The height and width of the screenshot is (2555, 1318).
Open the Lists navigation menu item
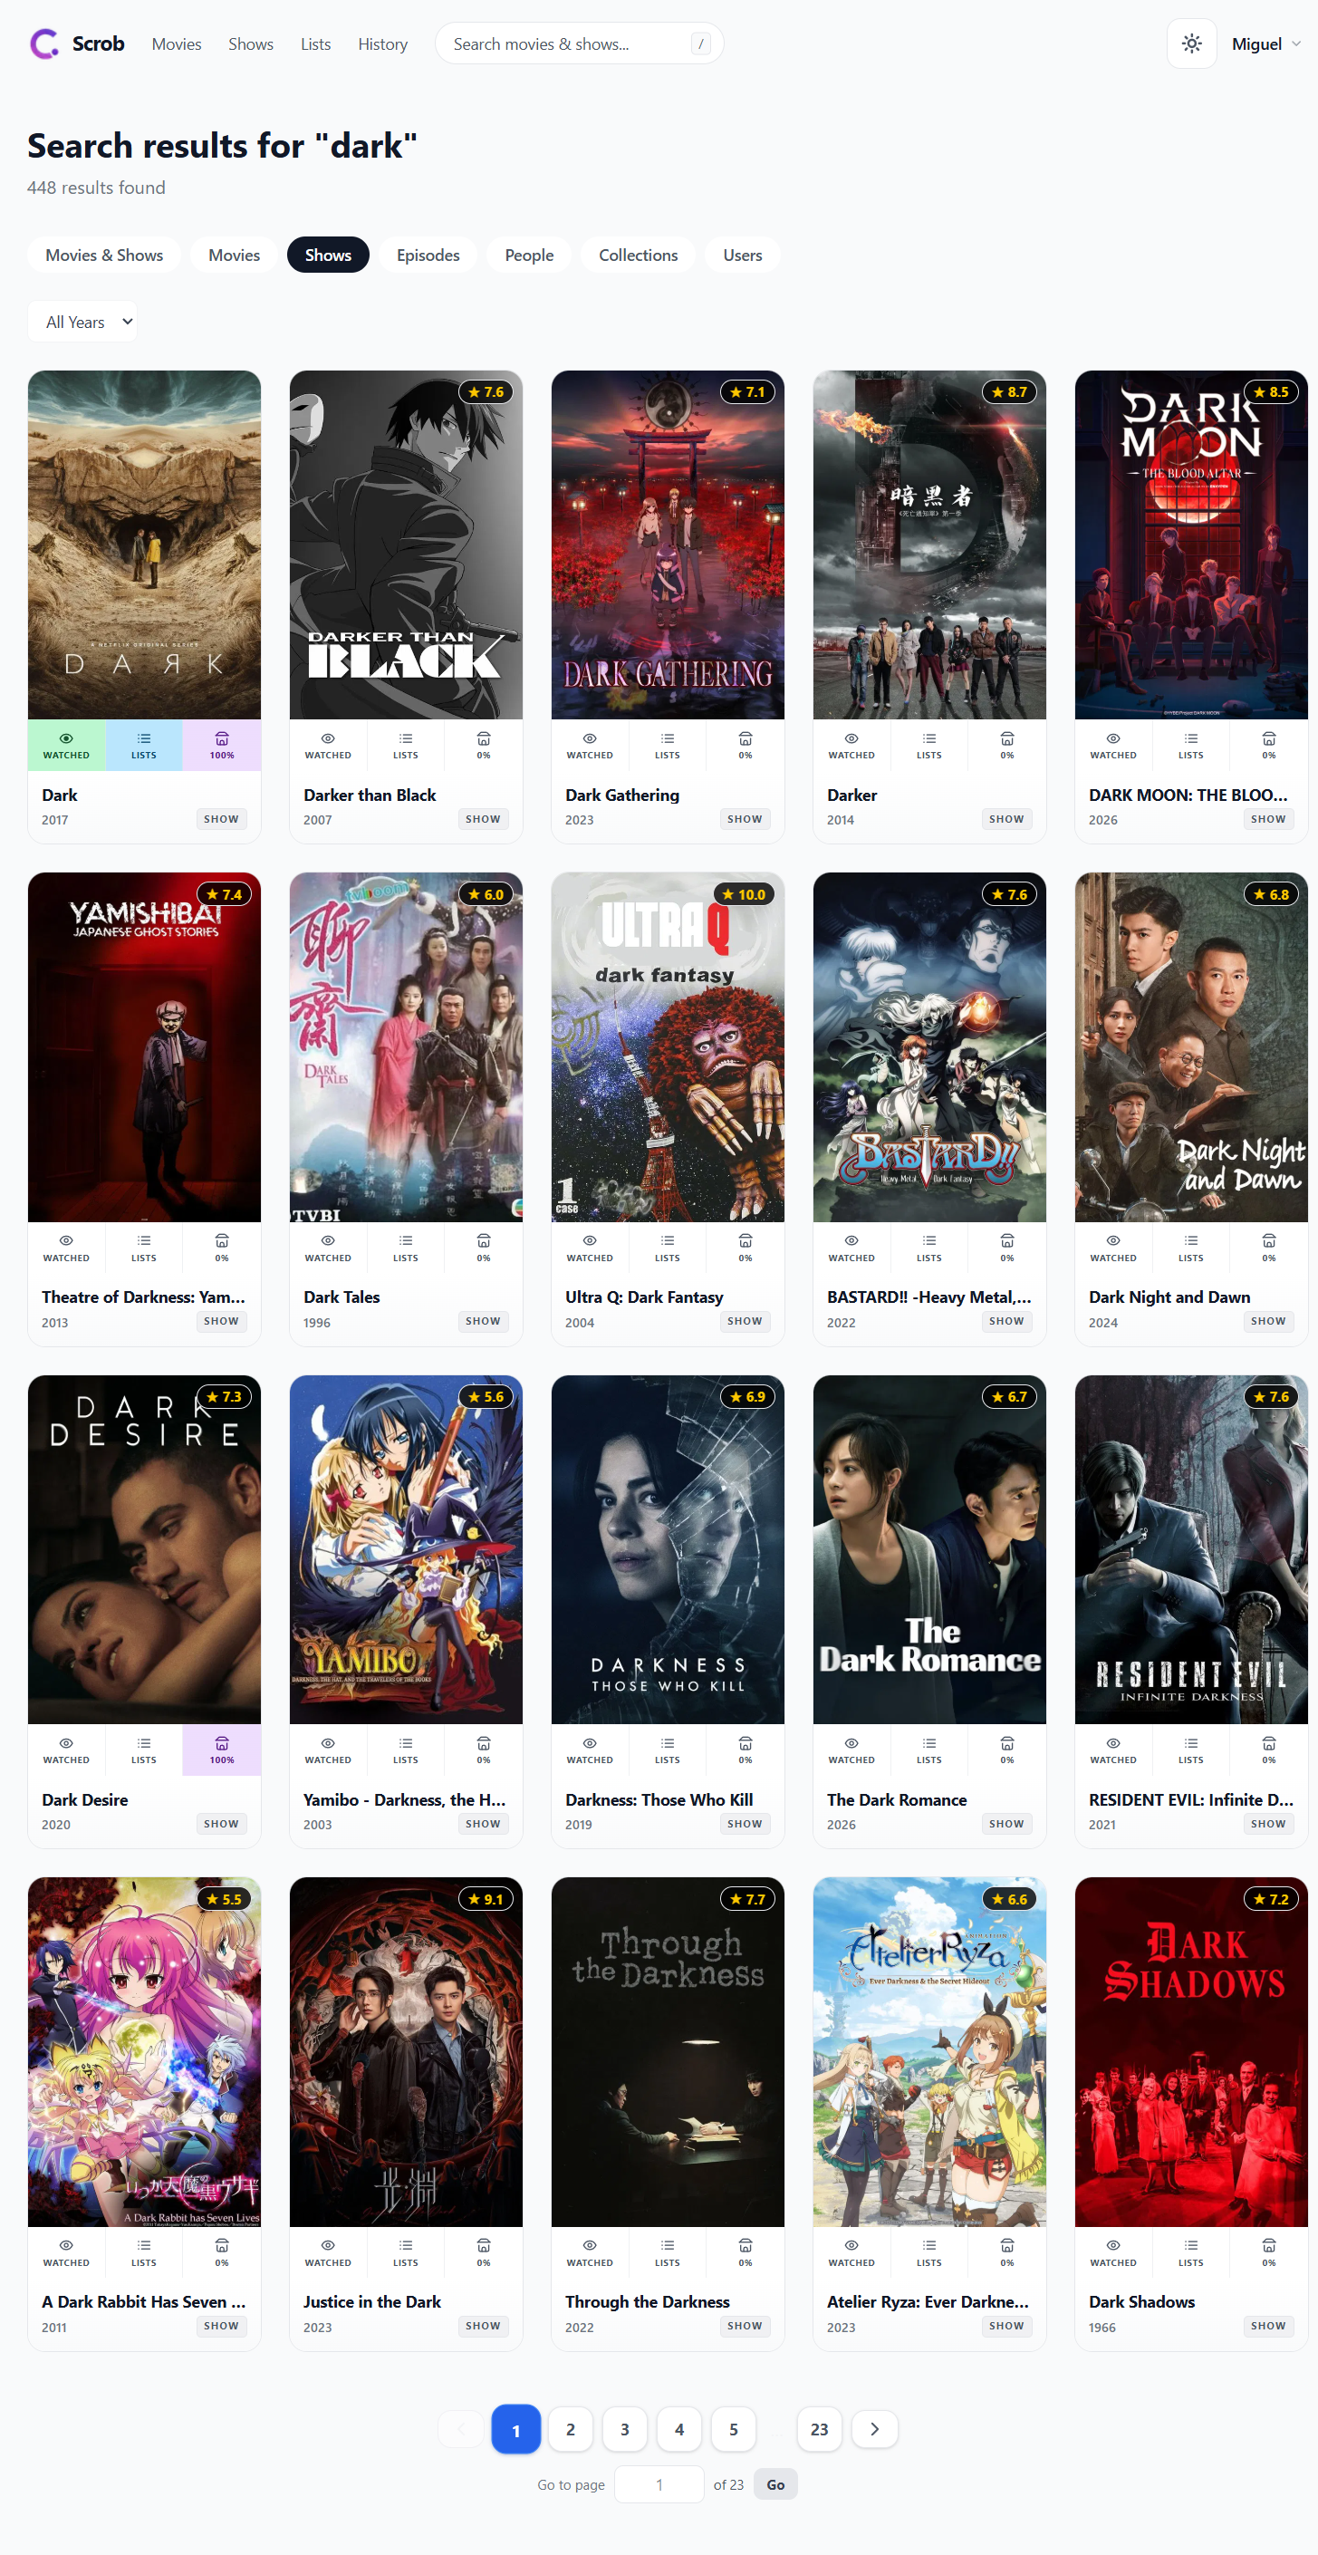pos(315,43)
